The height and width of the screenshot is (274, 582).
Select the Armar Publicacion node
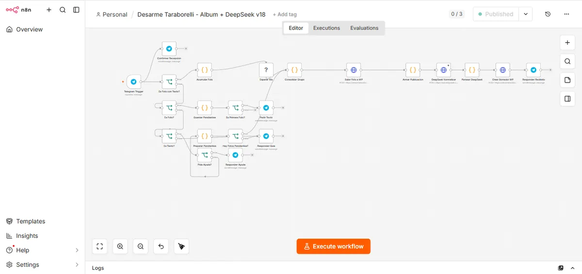413,70
